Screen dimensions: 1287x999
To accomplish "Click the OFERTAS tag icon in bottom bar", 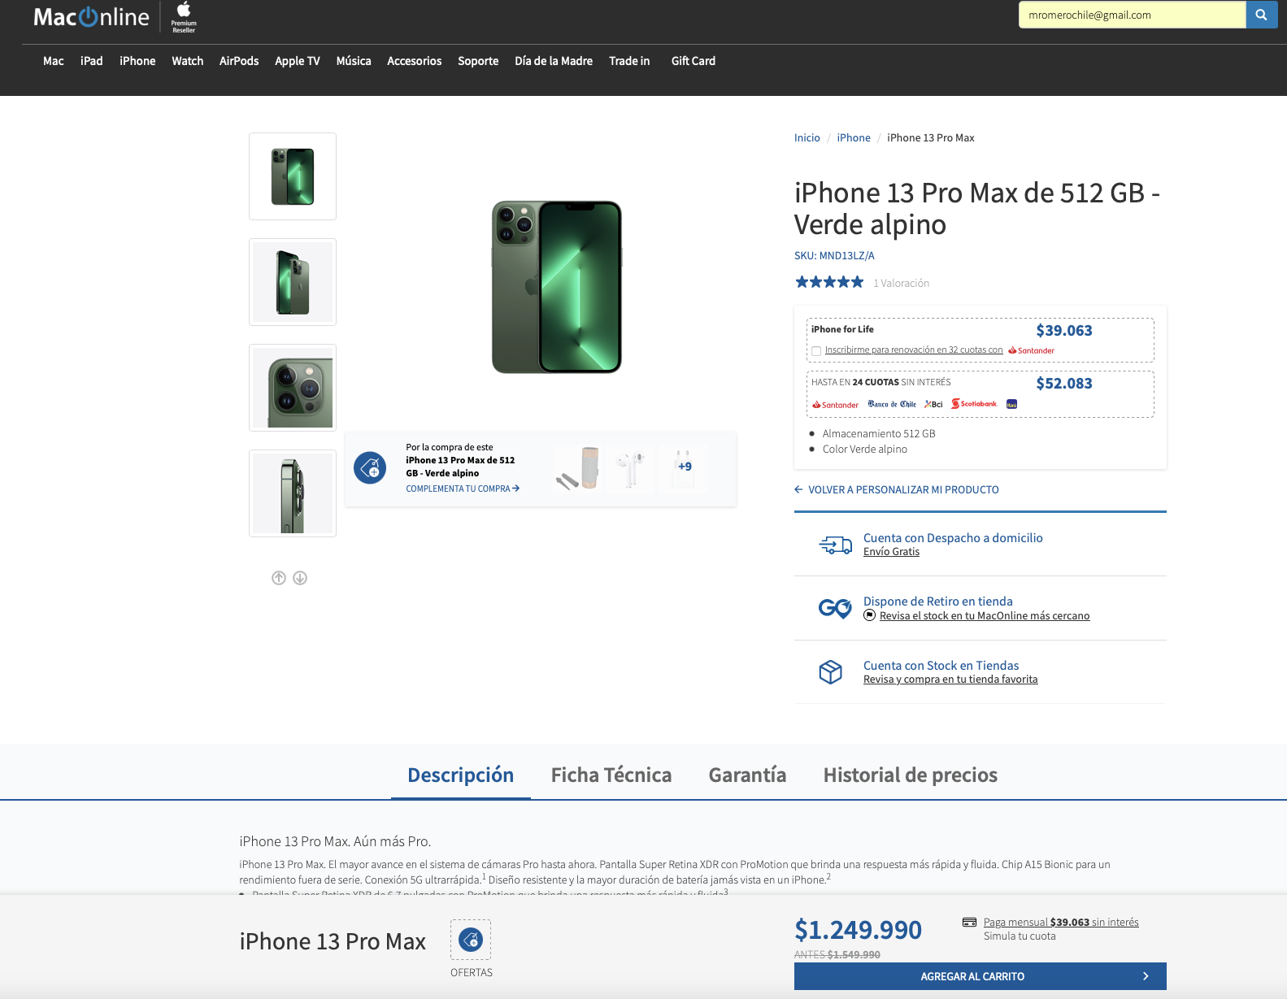I will pyautogui.click(x=471, y=940).
